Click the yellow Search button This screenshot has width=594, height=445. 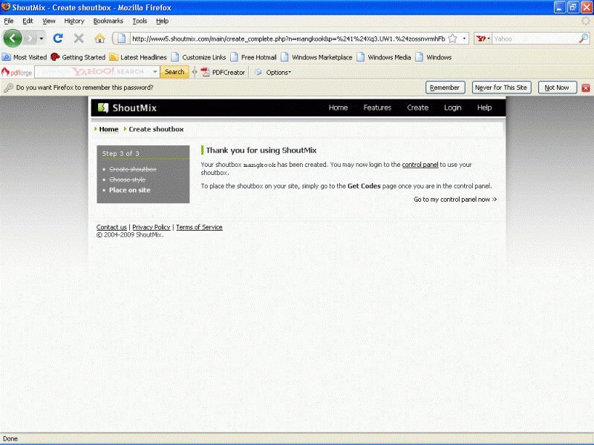(174, 72)
